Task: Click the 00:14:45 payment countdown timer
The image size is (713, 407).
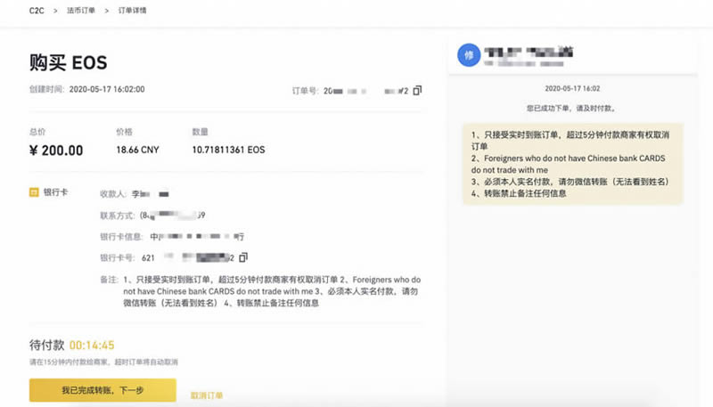Action: tap(92, 345)
